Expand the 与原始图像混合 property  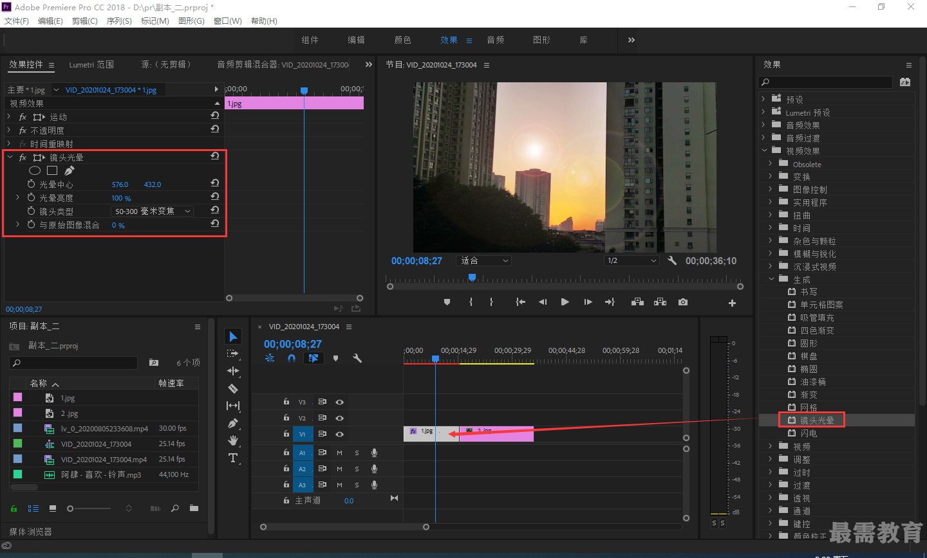17,224
